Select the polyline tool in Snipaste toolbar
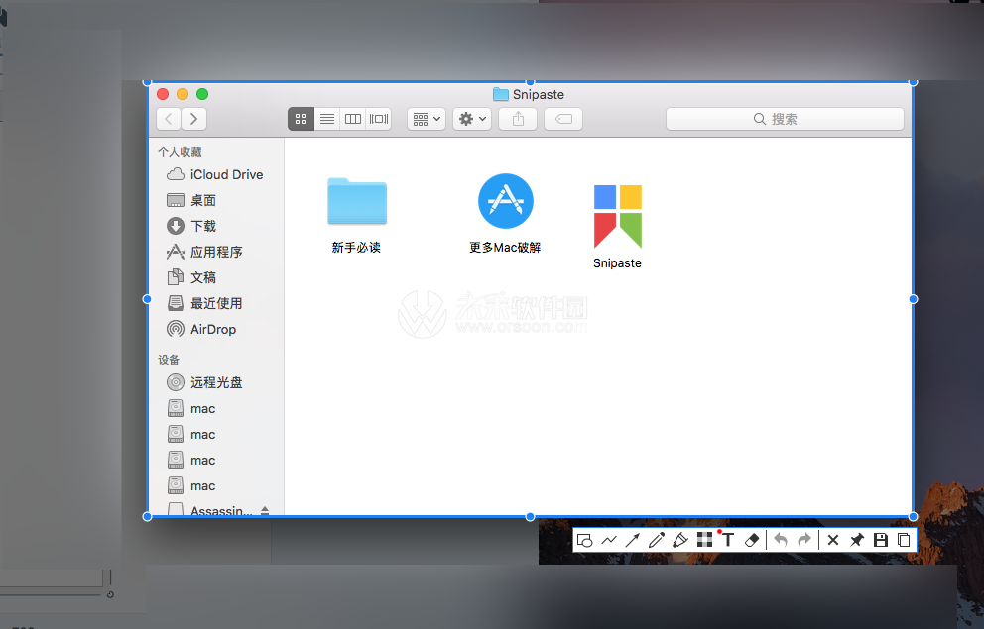The width and height of the screenshot is (984, 629). pos(609,540)
